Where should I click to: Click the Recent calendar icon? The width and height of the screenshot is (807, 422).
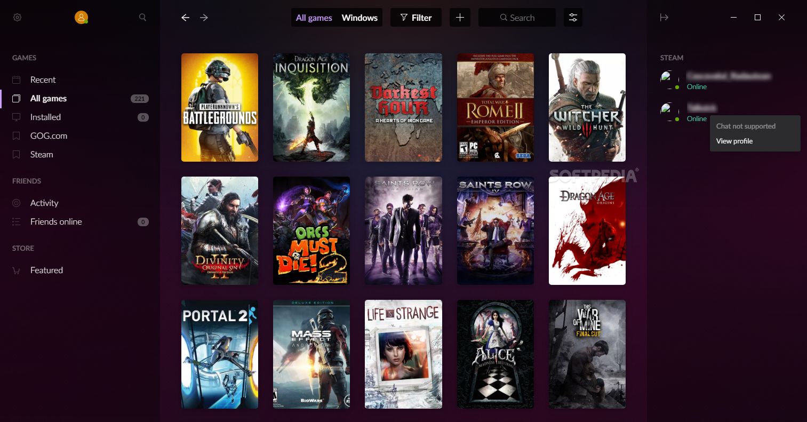pyautogui.click(x=17, y=79)
